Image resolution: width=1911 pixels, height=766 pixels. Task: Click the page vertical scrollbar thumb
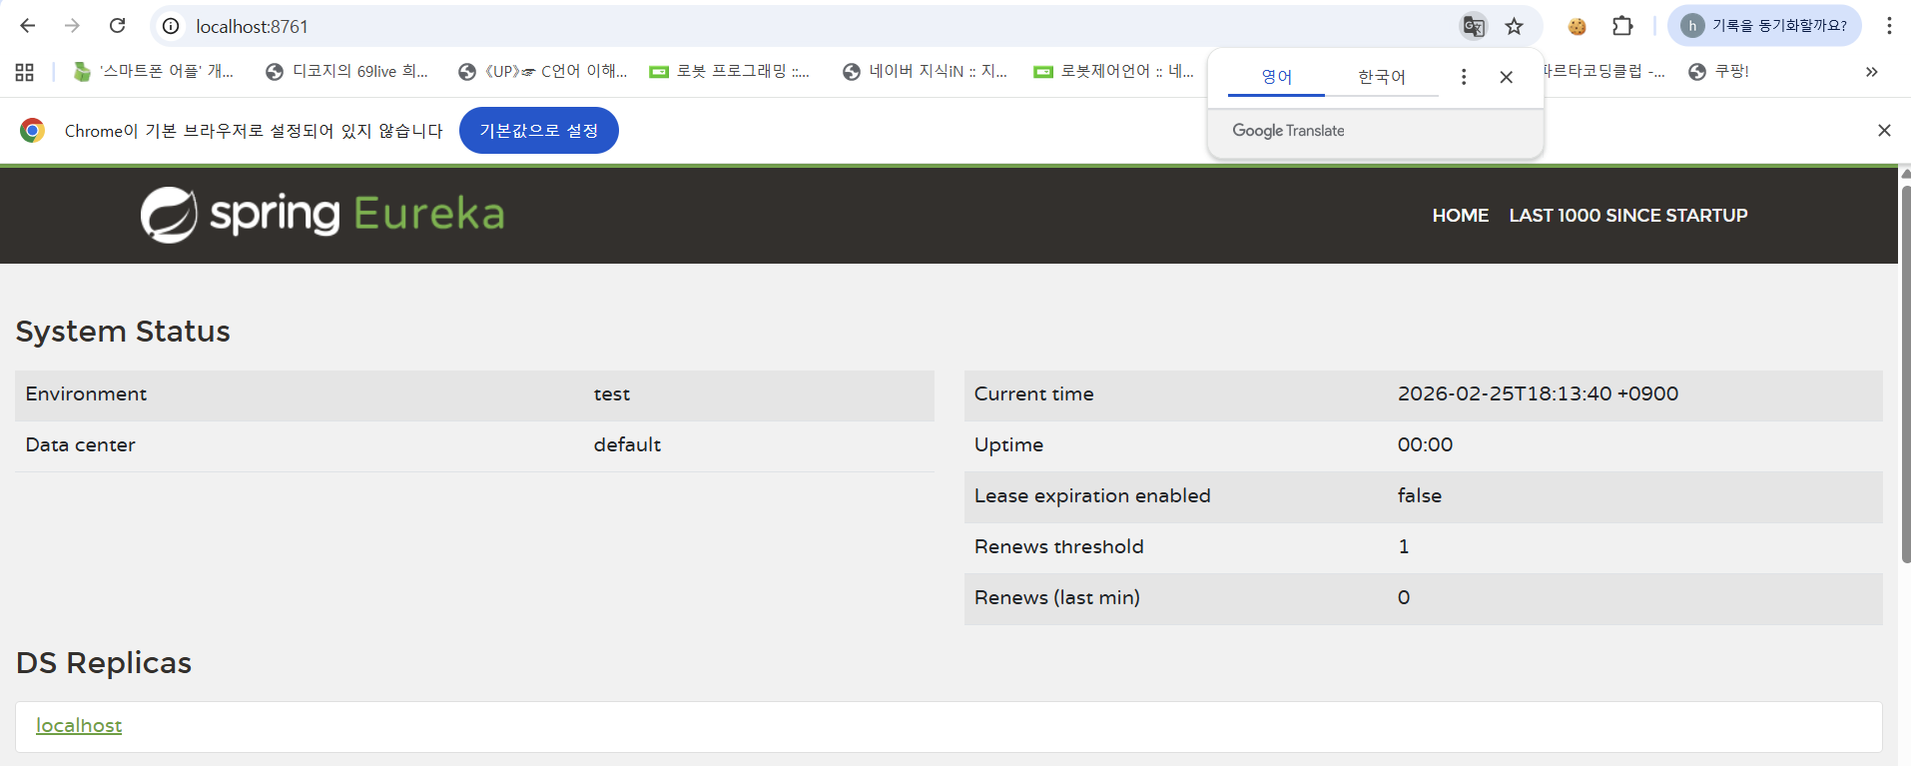(1905, 374)
